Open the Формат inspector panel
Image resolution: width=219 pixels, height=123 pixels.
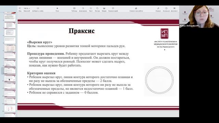click(x=158, y=9)
